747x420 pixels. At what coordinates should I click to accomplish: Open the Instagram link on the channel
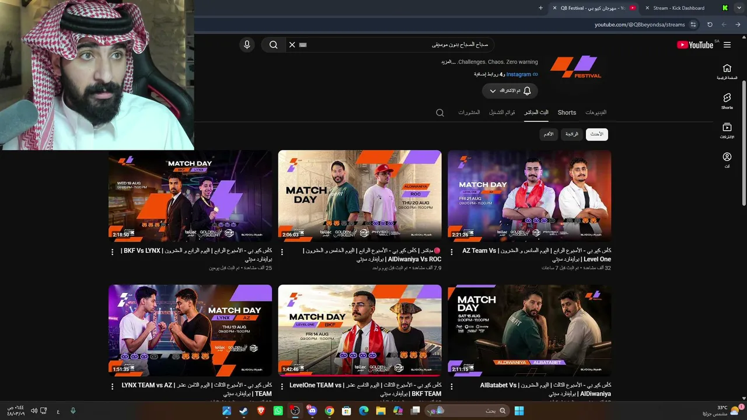519,75
